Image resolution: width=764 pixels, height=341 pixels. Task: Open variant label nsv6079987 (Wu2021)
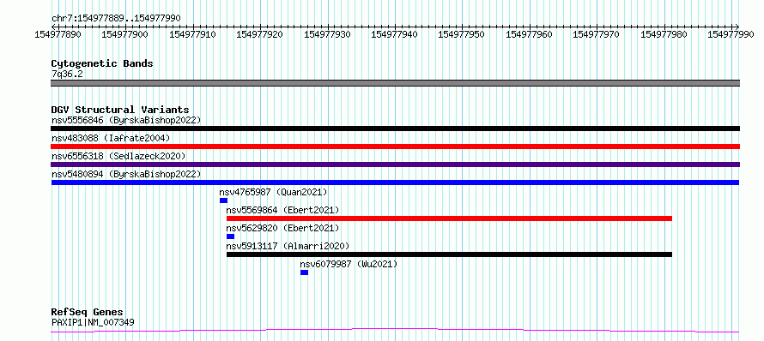point(349,264)
